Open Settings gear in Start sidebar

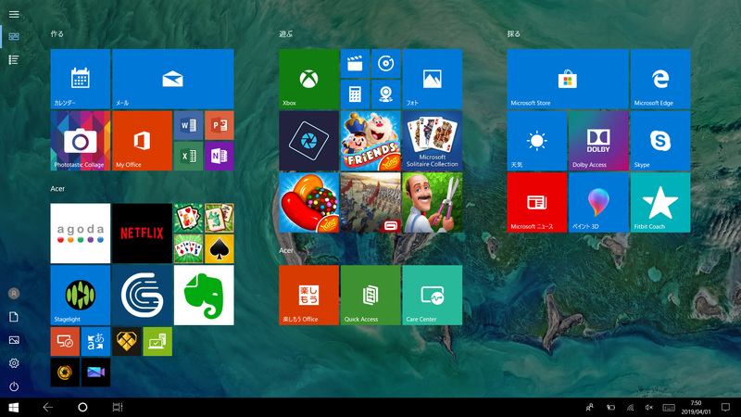(x=14, y=363)
